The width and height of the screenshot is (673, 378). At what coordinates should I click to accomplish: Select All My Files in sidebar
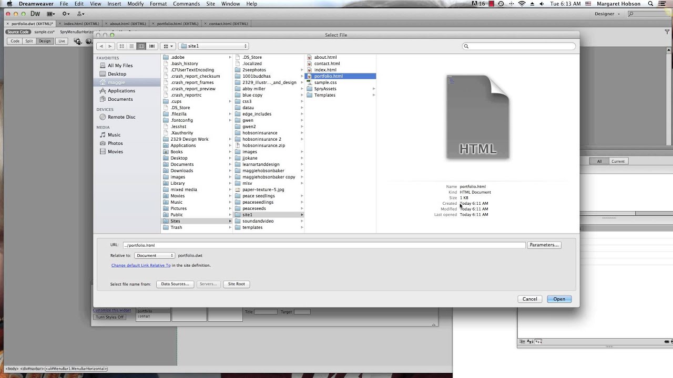tap(120, 66)
